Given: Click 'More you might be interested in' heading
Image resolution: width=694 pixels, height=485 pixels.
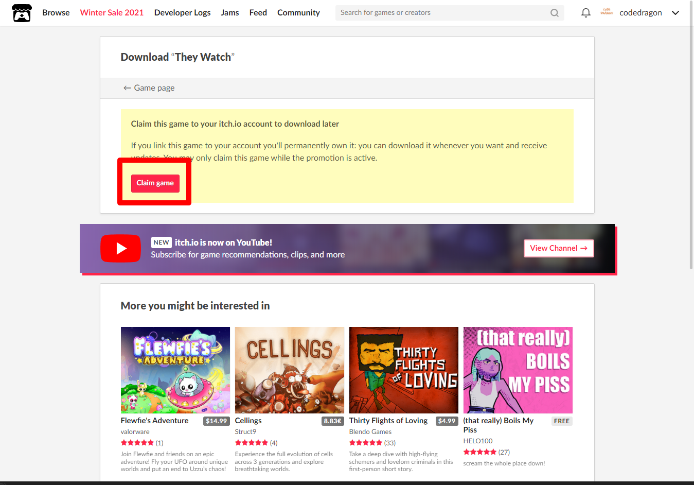Looking at the screenshot, I should 195,306.
